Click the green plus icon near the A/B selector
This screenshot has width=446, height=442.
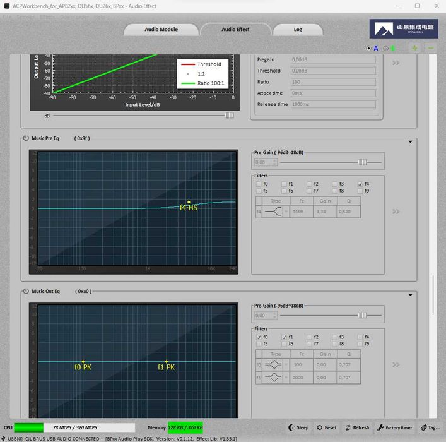pos(414,48)
